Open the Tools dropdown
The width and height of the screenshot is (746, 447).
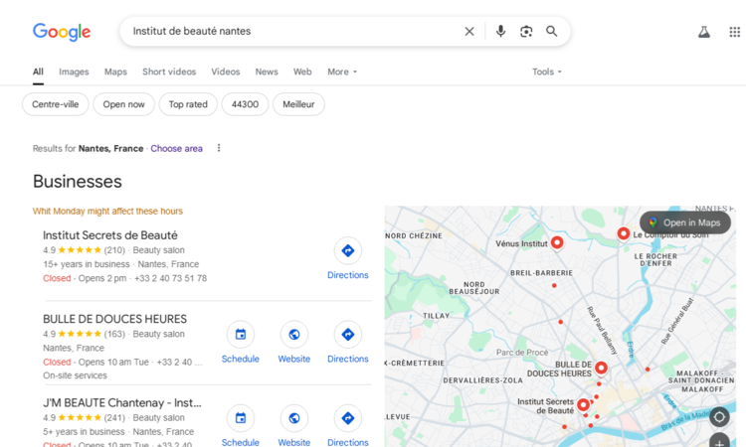(x=547, y=72)
